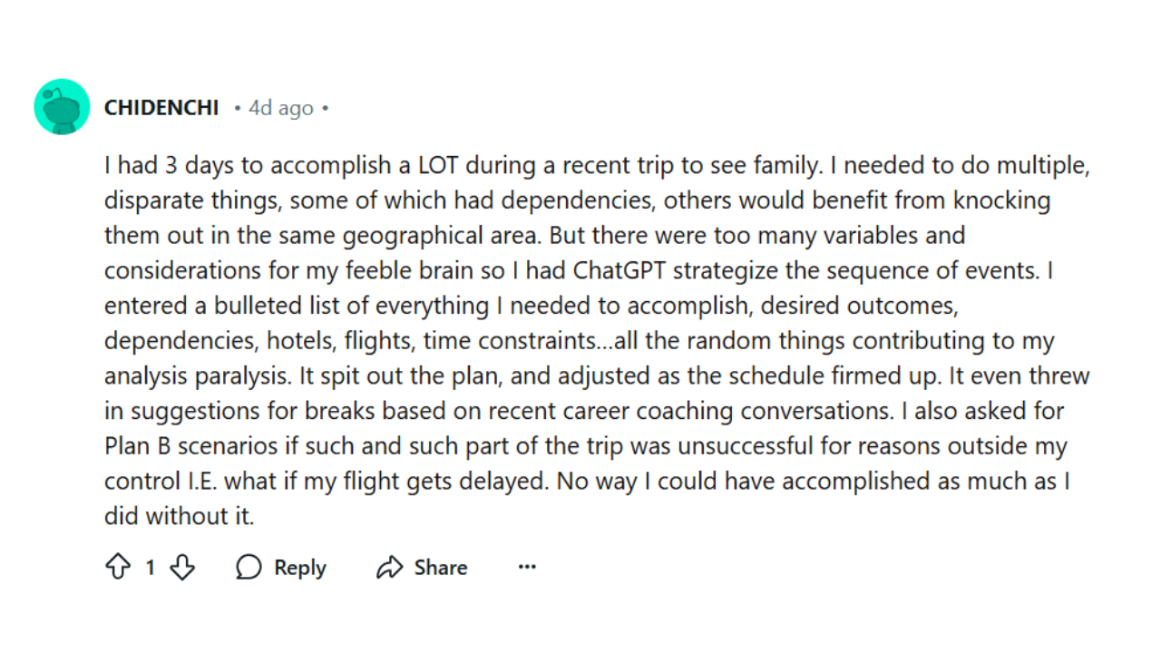Upvote the CHIDENCHI comment
The width and height of the screenshot is (1161, 653).
pyautogui.click(x=118, y=568)
